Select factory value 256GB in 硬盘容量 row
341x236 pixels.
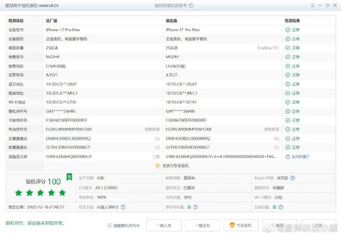pyautogui.click(x=52, y=48)
